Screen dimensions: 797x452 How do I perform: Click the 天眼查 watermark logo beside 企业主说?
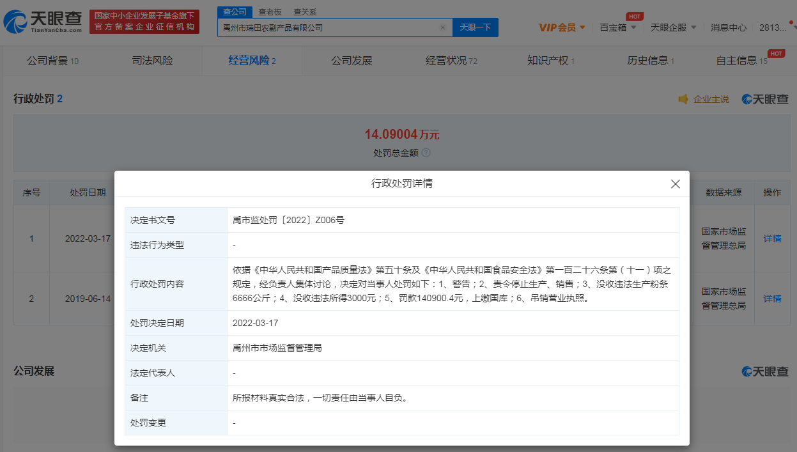[765, 99]
